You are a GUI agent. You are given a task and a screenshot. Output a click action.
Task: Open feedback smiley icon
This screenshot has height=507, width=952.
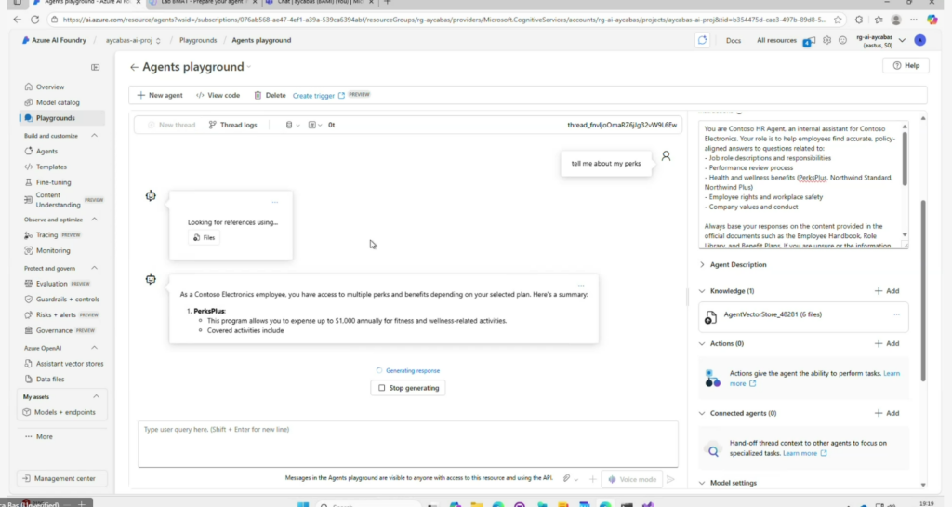(x=842, y=41)
